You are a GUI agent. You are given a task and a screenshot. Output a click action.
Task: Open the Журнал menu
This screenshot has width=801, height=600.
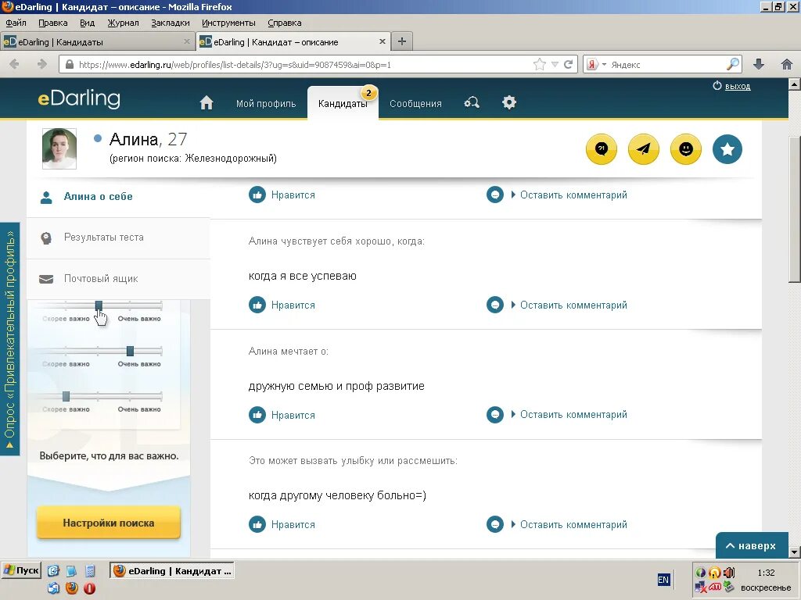(123, 23)
